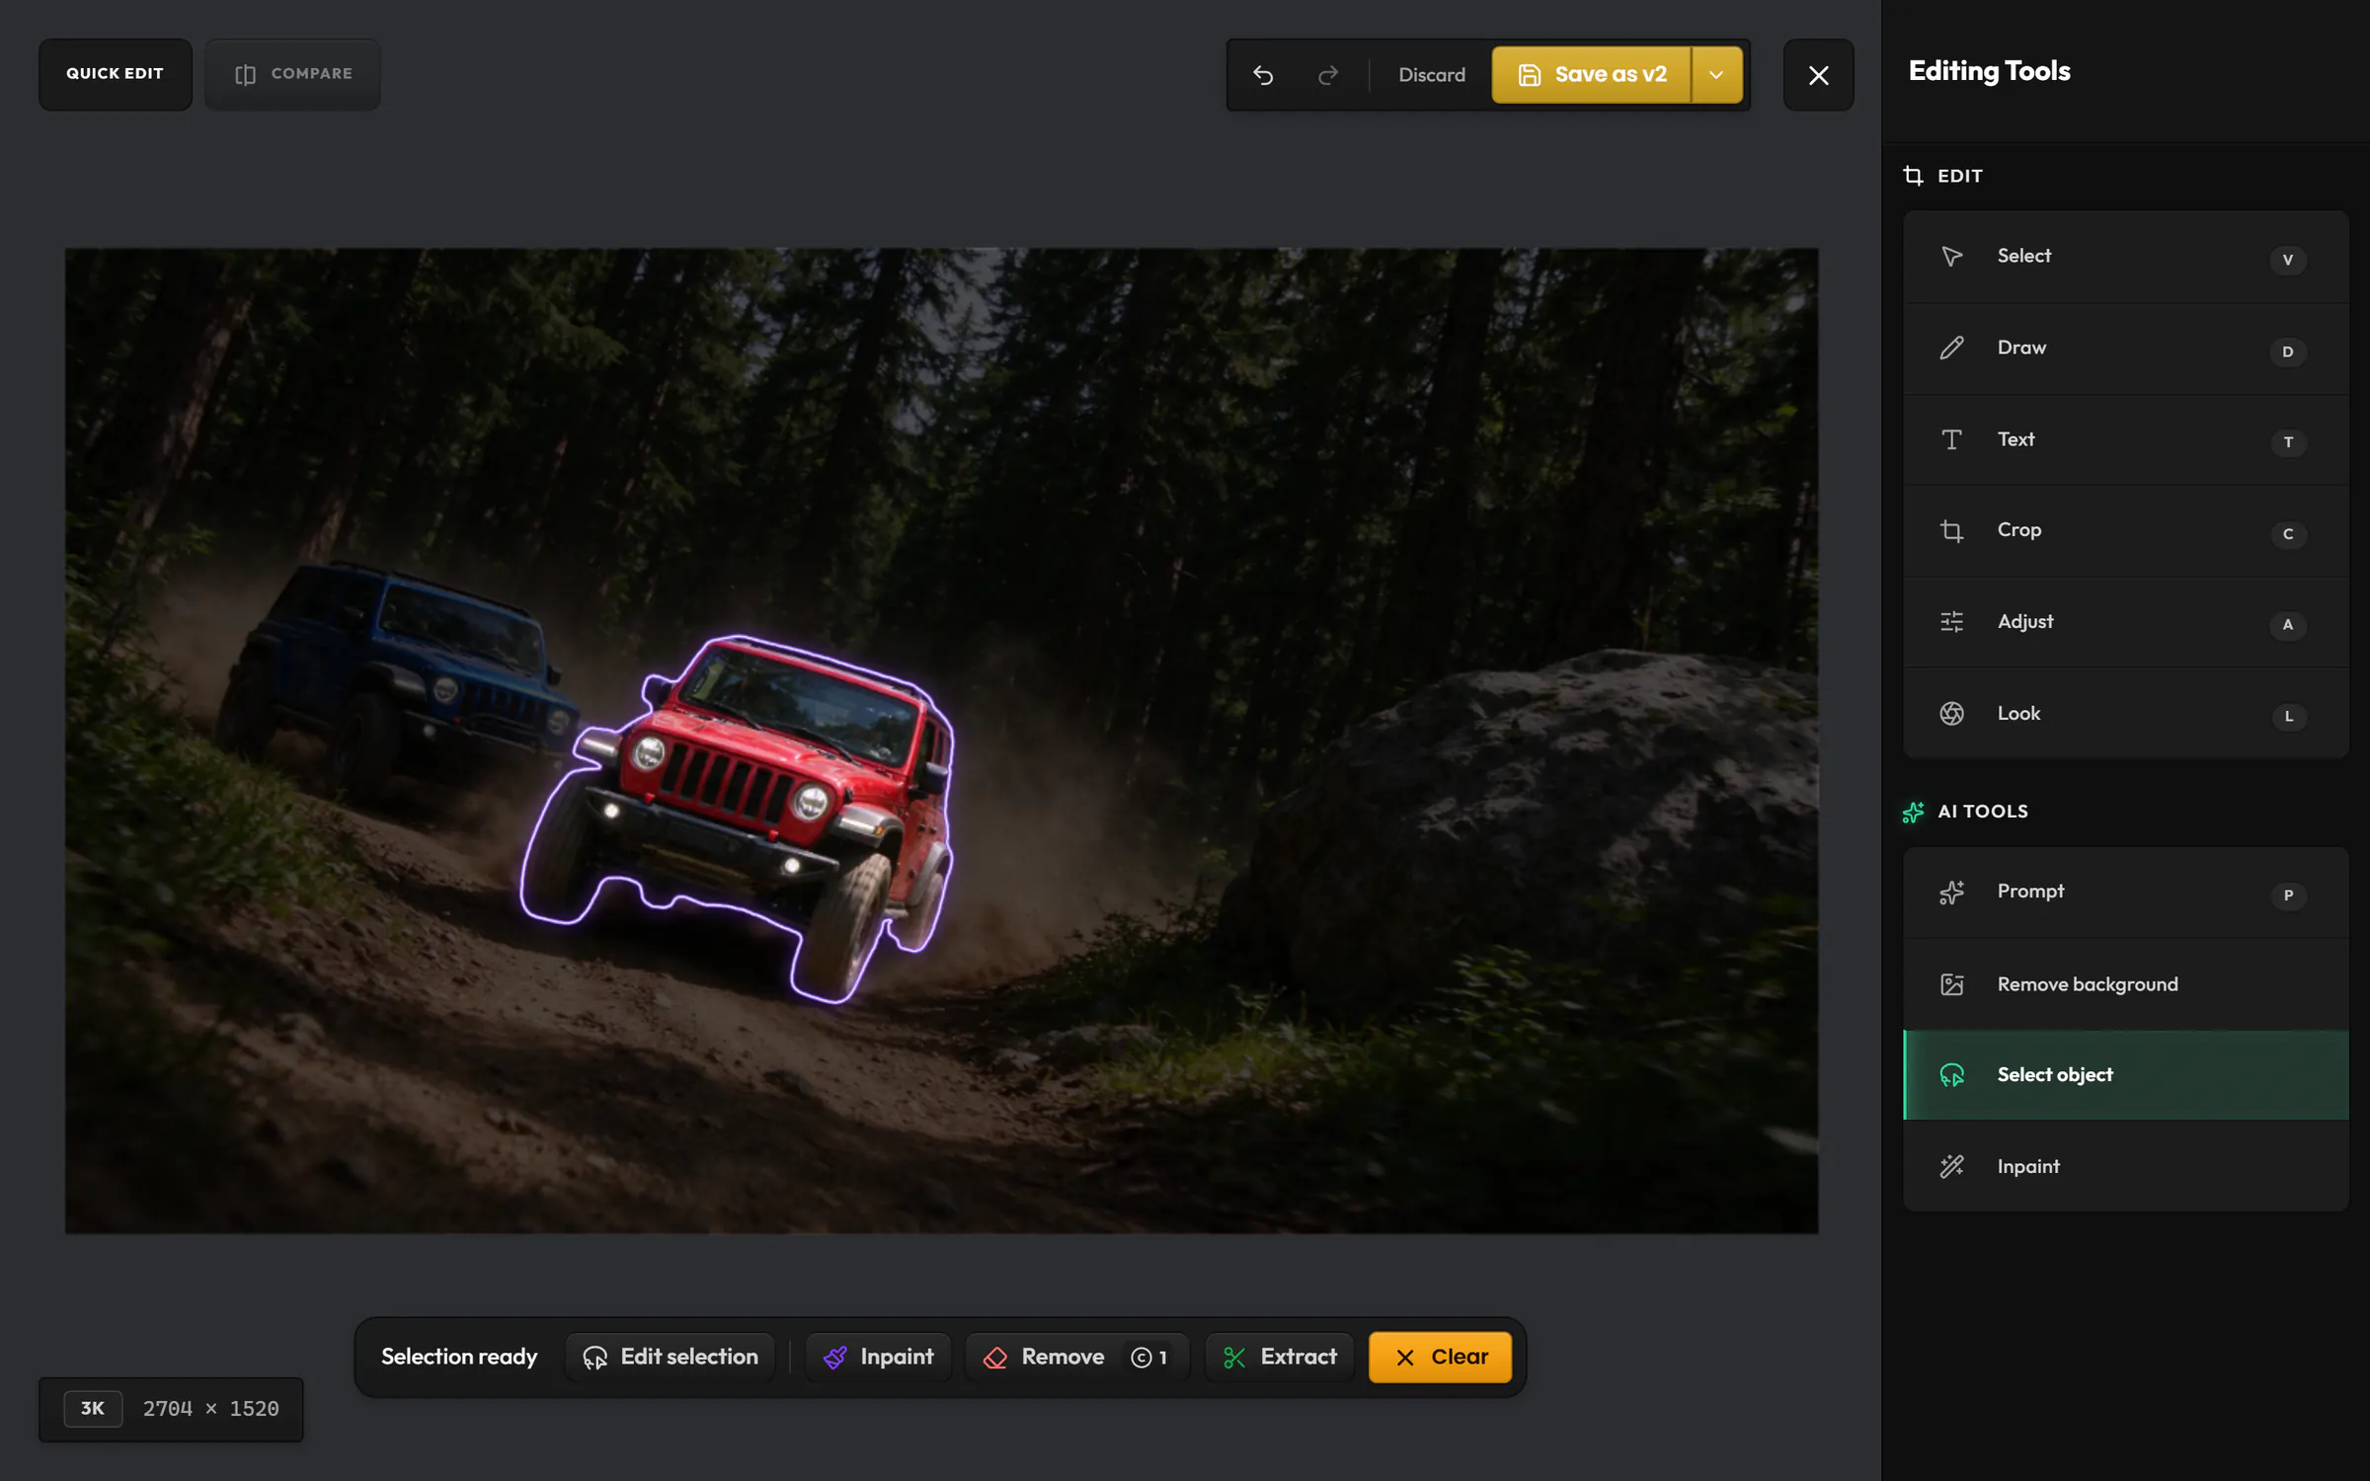
Task: Open the Look filter tool
Action: [x=2125, y=714]
